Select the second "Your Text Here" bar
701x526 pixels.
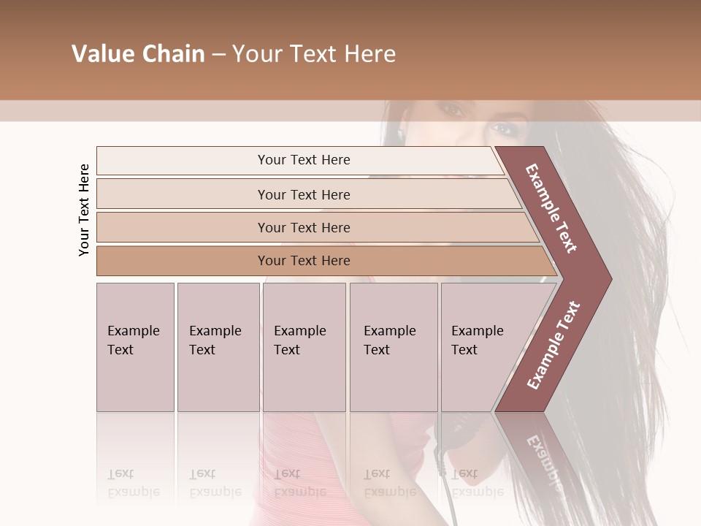pyautogui.click(x=308, y=194)
